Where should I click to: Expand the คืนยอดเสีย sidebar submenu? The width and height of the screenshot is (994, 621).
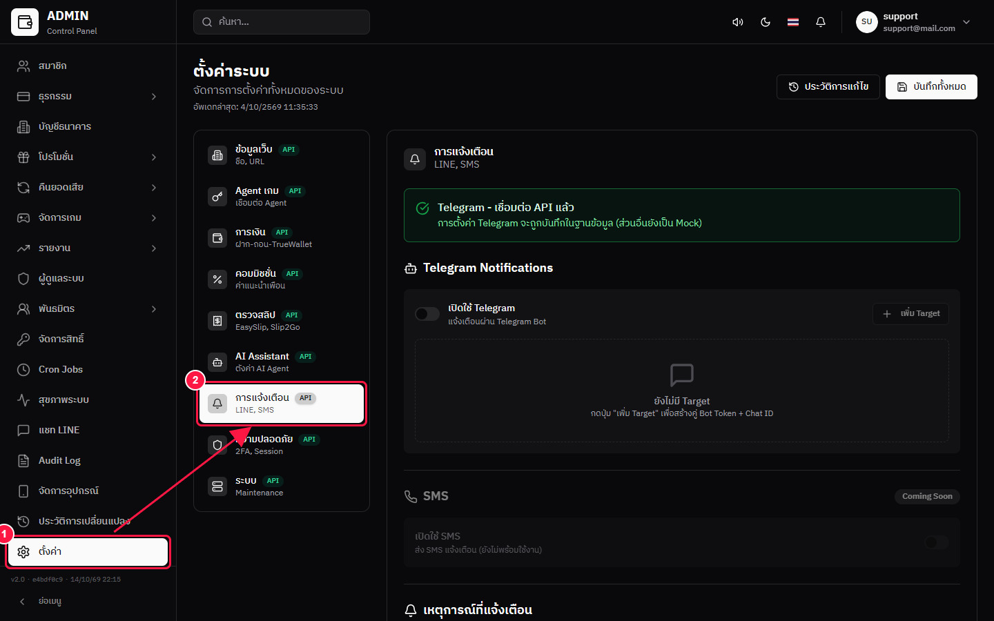click(x=154, y=188)
